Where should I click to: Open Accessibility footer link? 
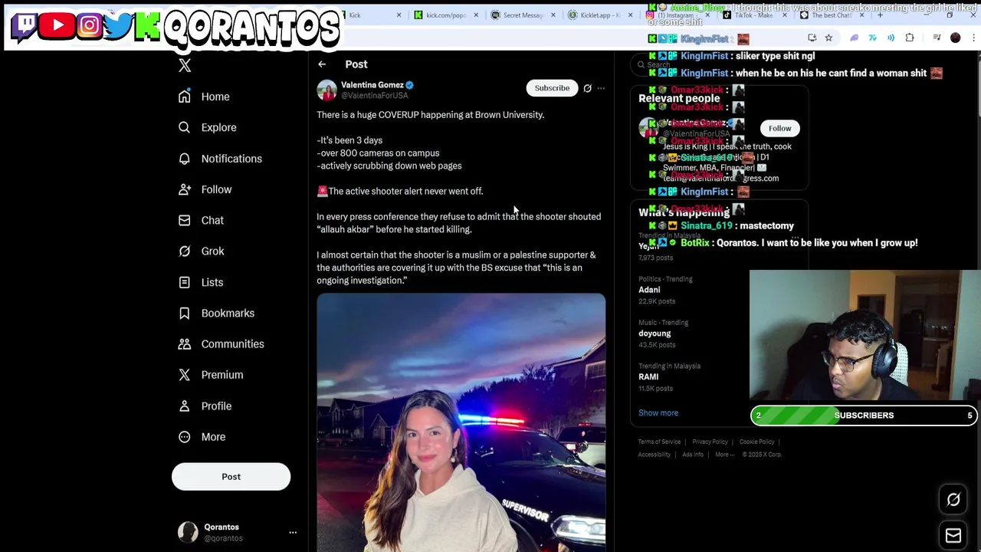pyautogui.click(x=654, y=455)
